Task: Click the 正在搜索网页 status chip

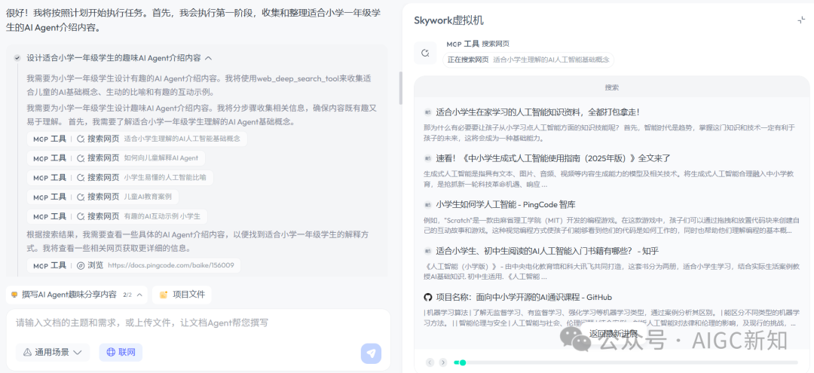Action: (x=528, y=60)
